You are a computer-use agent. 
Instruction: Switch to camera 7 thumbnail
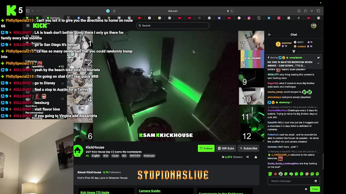(x=251, y=40)
